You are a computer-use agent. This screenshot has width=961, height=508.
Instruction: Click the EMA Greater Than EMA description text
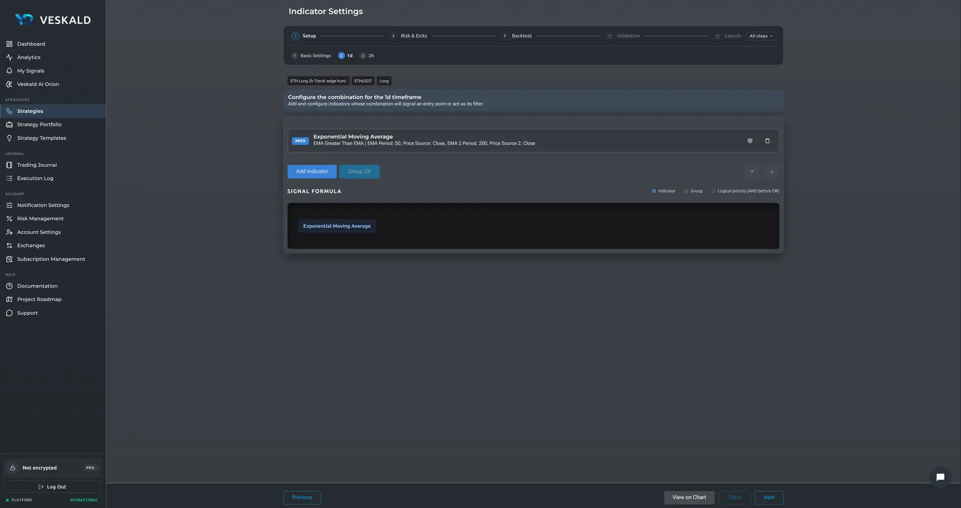(424, 144)
